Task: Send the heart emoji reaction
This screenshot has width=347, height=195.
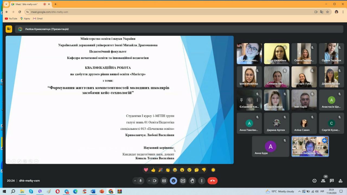Action: 146,170
